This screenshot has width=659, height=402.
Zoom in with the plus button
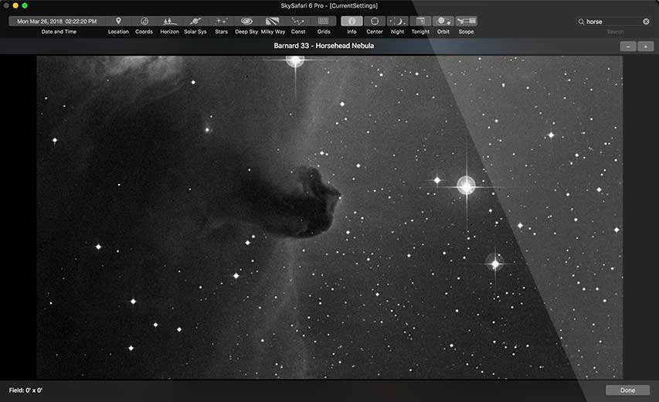(x=646, y=46)
